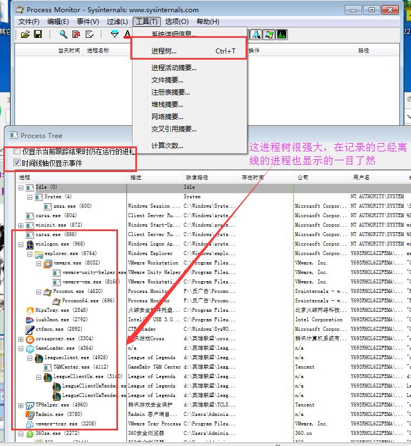Click the Open file toolbar icon
The height and width of the screenshot is (446, 411).
25,35
